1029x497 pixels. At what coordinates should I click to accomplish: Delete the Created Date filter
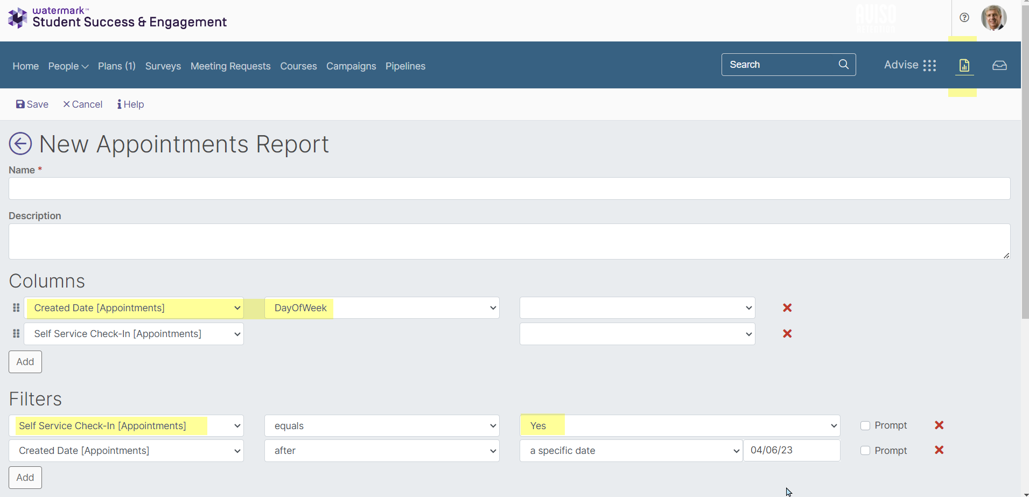[939, 450]
